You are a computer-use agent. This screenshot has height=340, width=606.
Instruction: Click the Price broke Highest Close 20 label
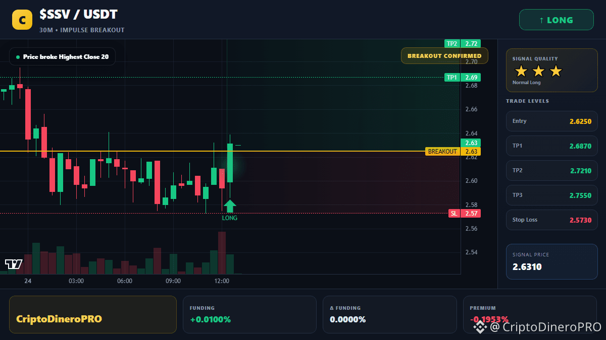pos(62,57)
